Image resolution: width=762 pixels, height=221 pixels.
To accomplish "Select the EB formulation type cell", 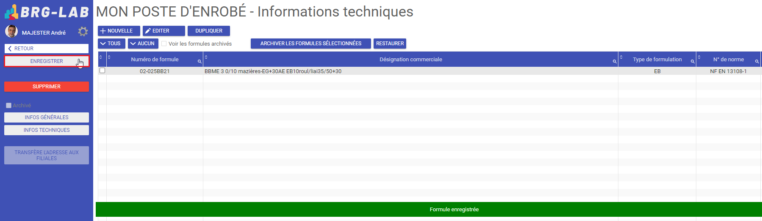I will [657, 71].
